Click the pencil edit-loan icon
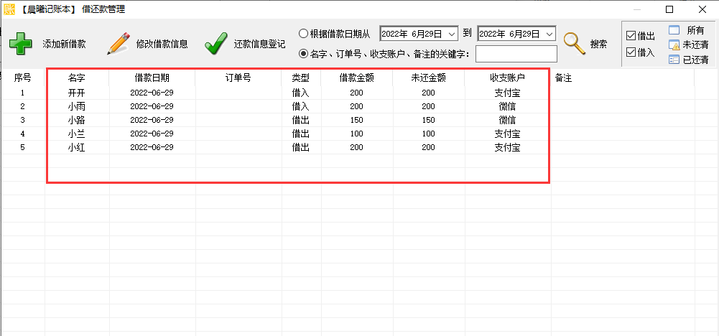This screenshot has height=336, width=719. click(x=119, y=44)
